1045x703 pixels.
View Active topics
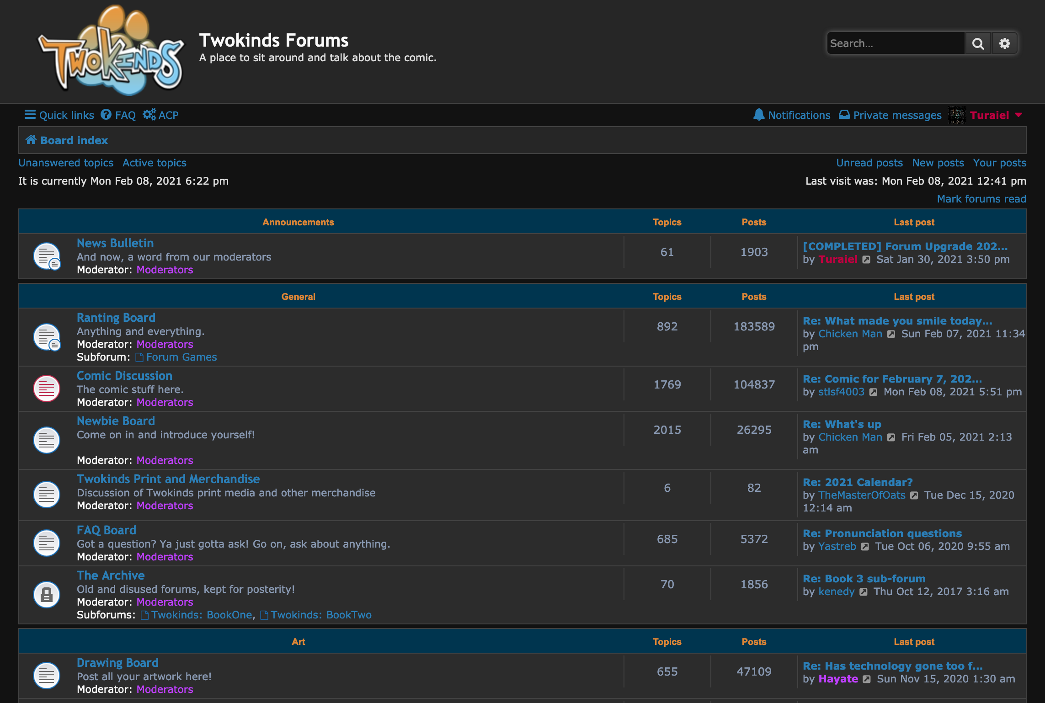coord(155,163)
